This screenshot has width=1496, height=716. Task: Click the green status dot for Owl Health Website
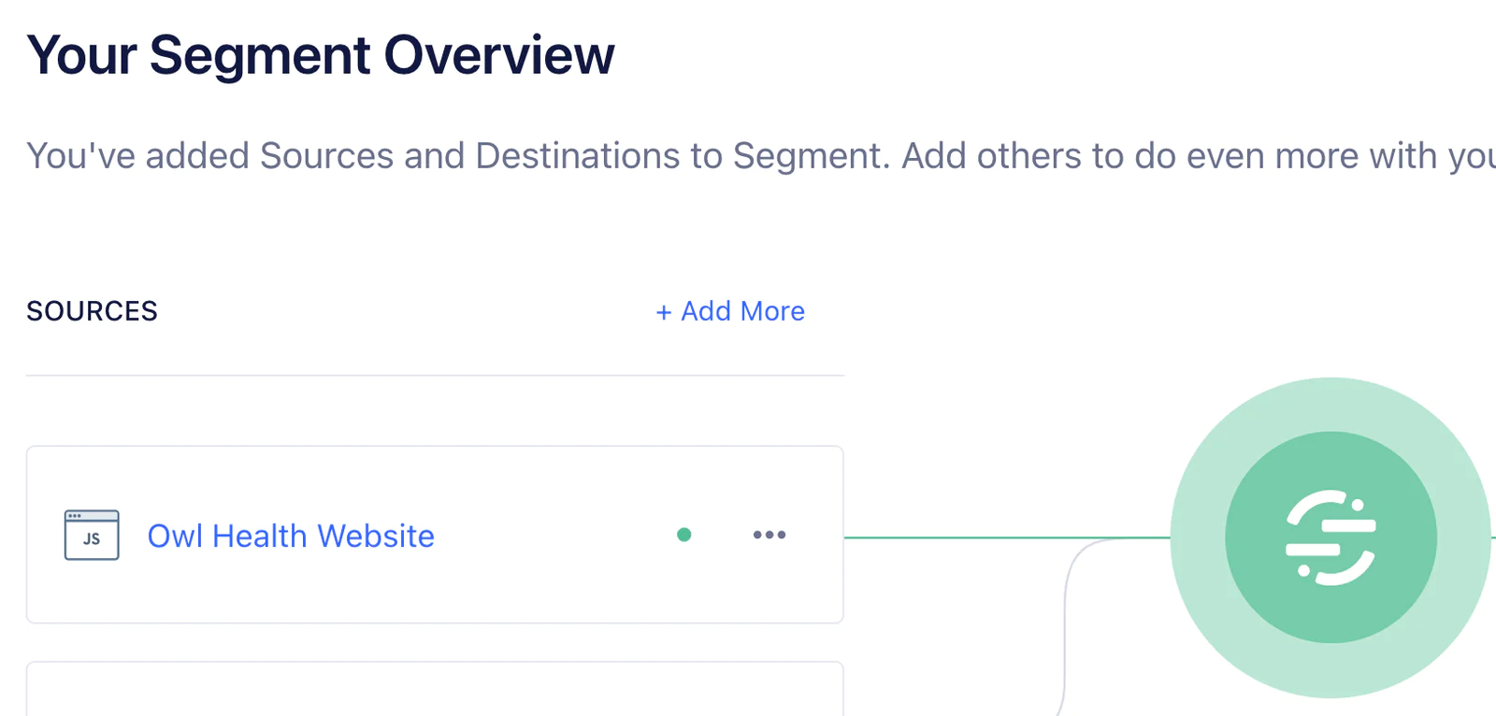pos(684,535)
